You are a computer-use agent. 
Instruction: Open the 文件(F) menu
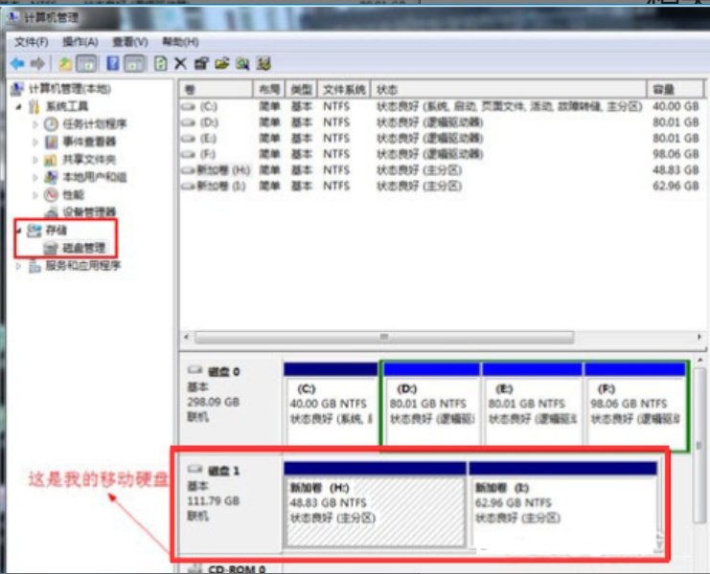31,42
